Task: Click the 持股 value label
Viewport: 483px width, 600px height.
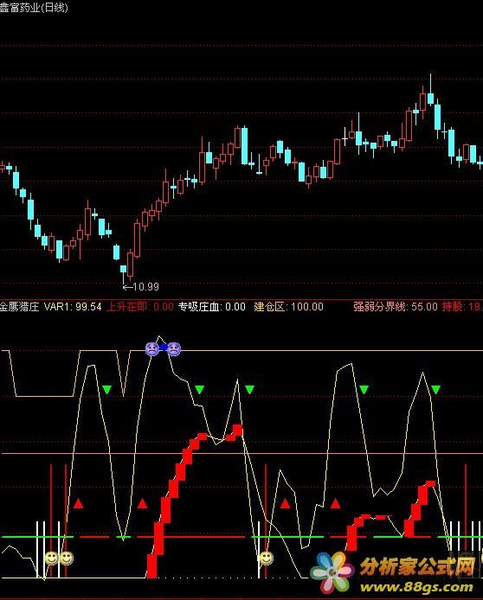Action: [462, 307]
